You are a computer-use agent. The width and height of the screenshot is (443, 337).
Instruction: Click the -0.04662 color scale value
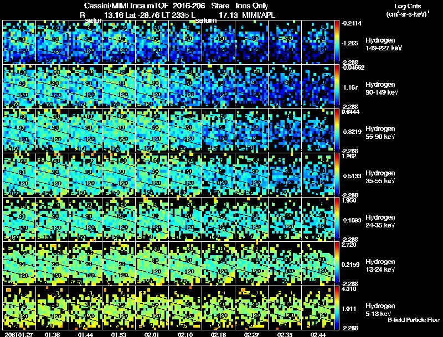353,68
